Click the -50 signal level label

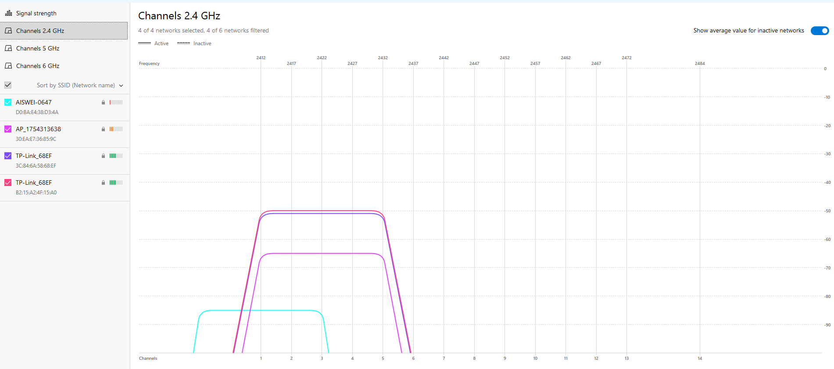pos(827,211)
